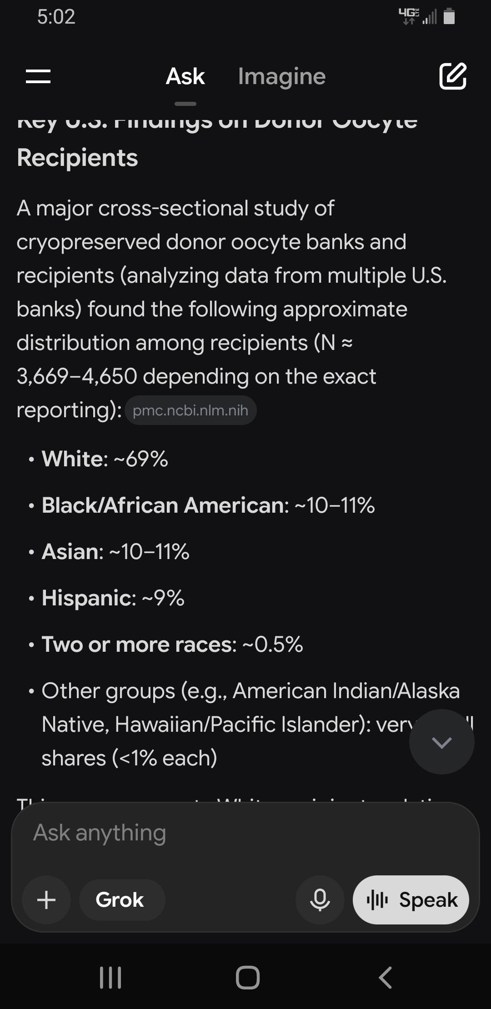The height and width of the screenshot is (1009, 491).
Task: Switch to the Imagine tab
Action: (282, 76)
